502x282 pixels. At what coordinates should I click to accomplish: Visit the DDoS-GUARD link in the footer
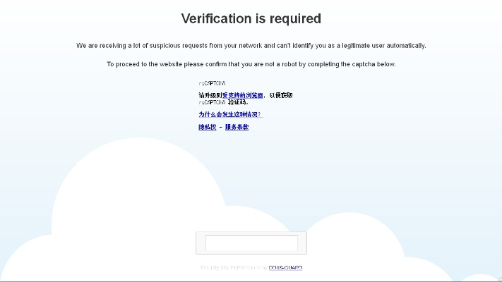point(285,268)
